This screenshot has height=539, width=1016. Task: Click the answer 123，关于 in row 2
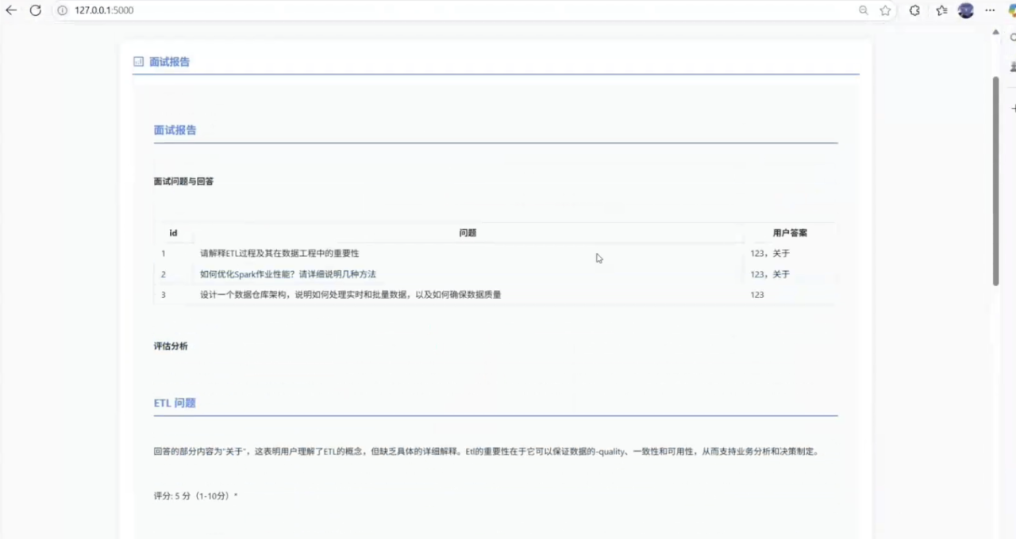(770, 273)
